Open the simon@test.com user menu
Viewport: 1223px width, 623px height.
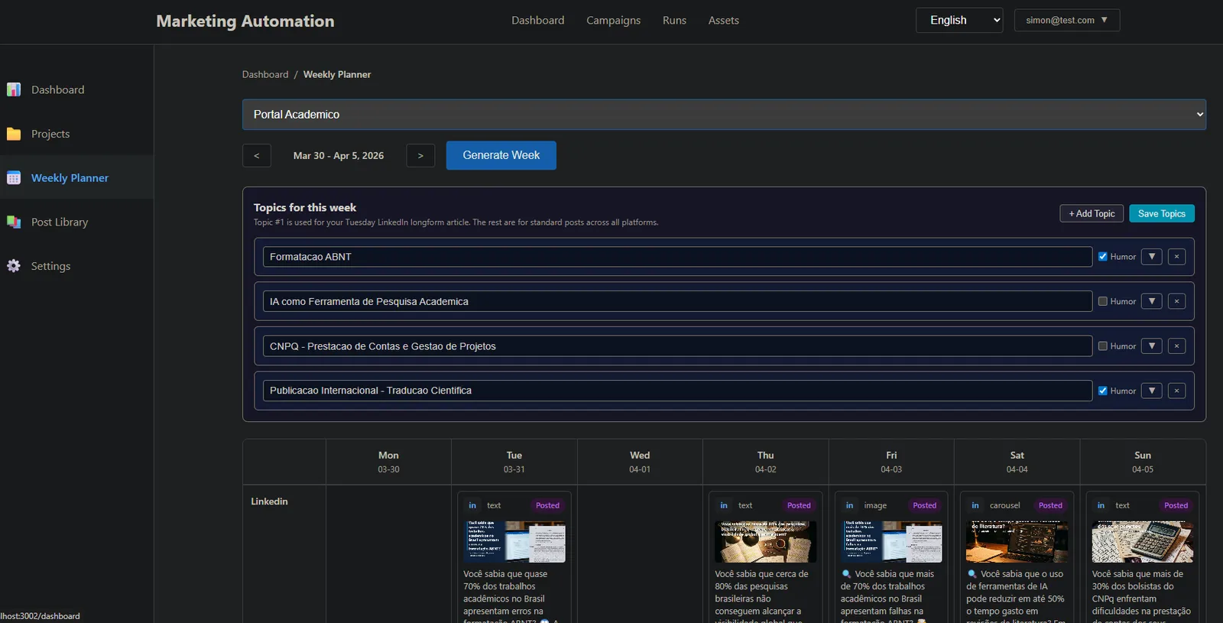(x=1067, y=20)
